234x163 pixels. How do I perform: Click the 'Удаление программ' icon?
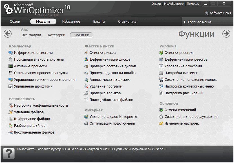pos(86,86)
